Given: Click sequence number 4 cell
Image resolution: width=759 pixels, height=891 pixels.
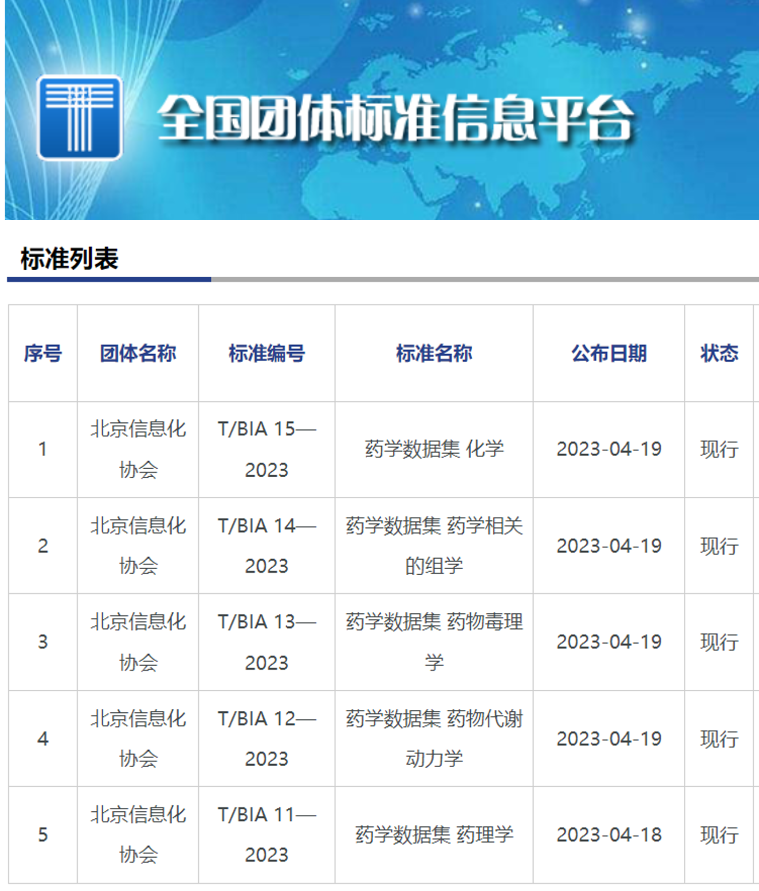Looking at the screenshot, I should click(x=43, y=739).
